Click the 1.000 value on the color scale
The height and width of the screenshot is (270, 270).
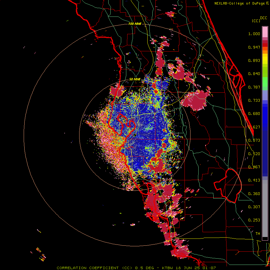click(254, 34)
